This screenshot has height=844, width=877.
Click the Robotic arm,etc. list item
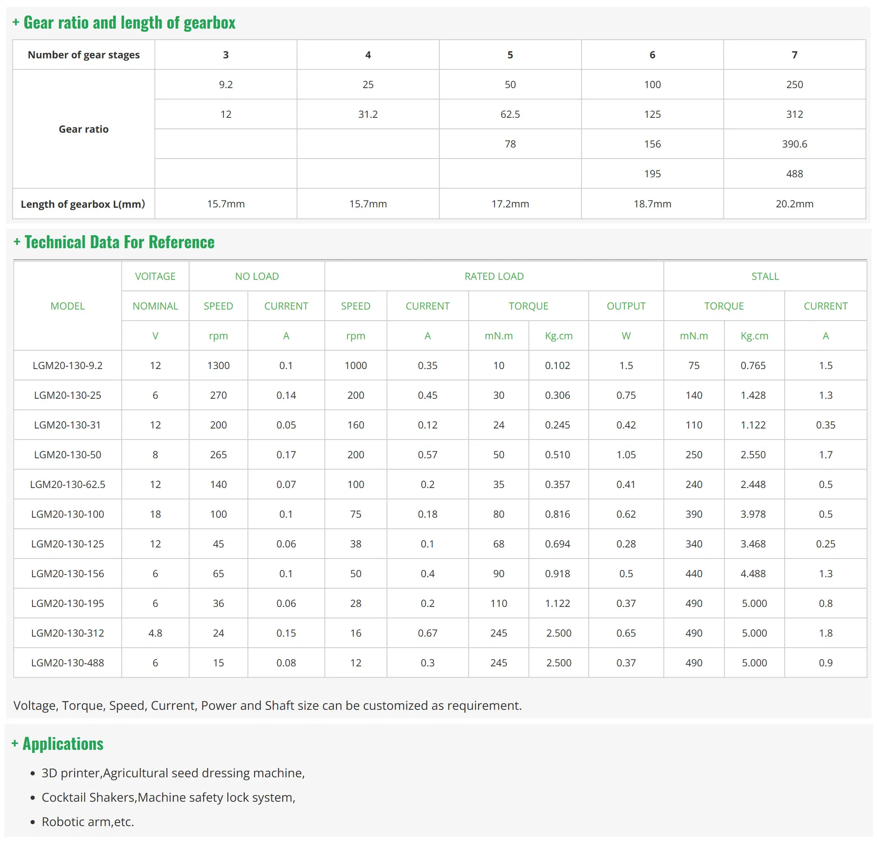[88, 822]
